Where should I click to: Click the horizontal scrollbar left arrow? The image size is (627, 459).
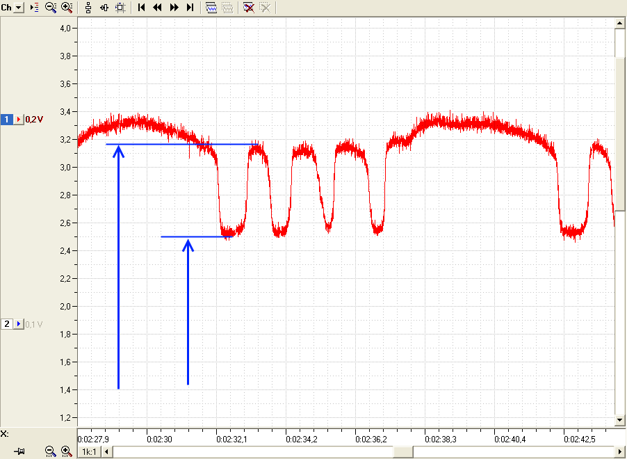point(106,452)
